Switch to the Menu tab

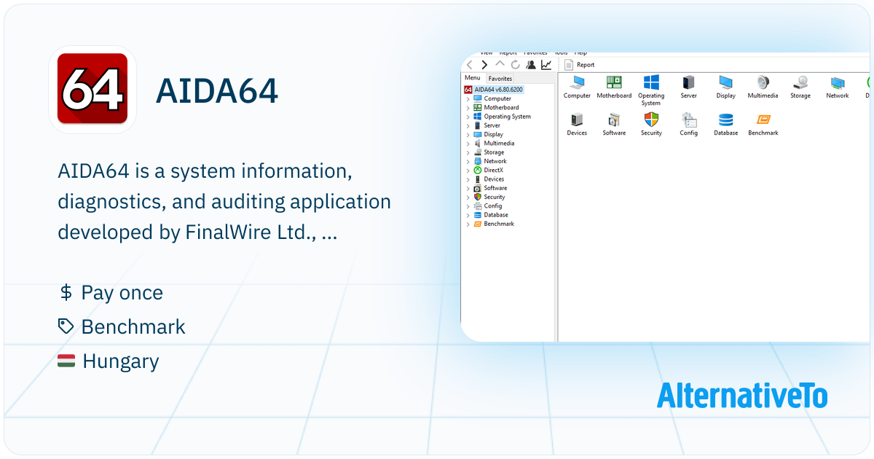(473, 78)
